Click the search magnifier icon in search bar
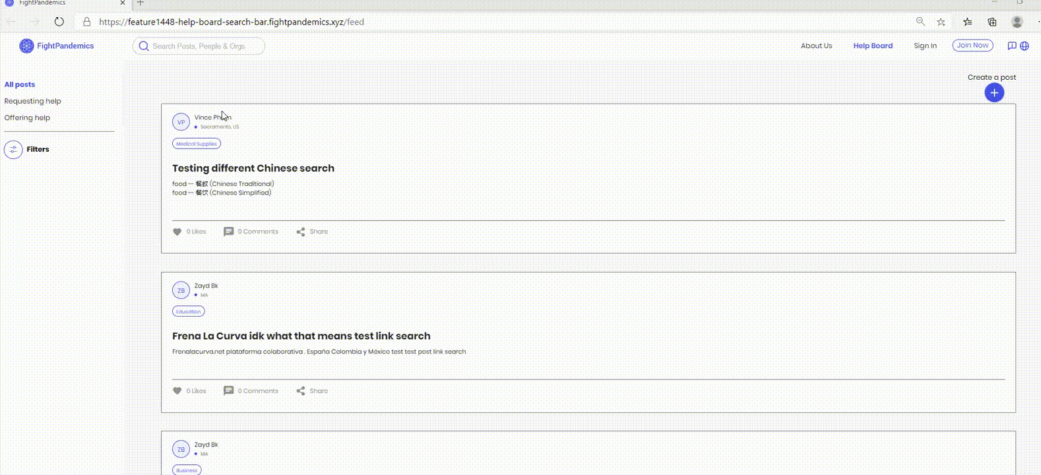This screenshot has width=1041, height=475. tap(143, 46)
